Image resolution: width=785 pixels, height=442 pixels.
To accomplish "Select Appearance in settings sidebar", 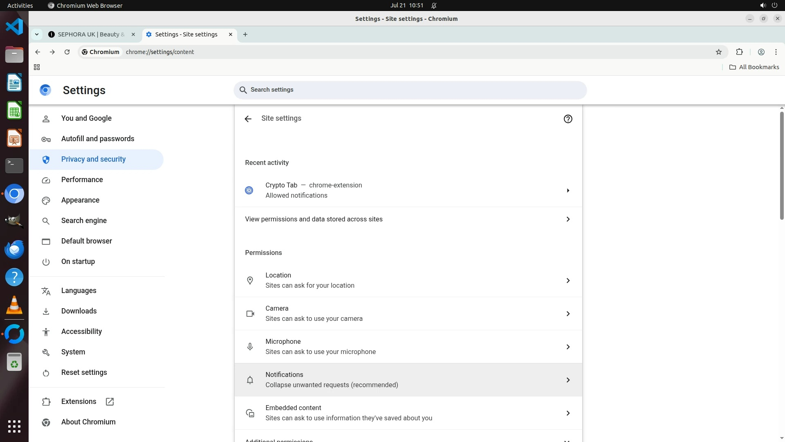I will 80,200.
